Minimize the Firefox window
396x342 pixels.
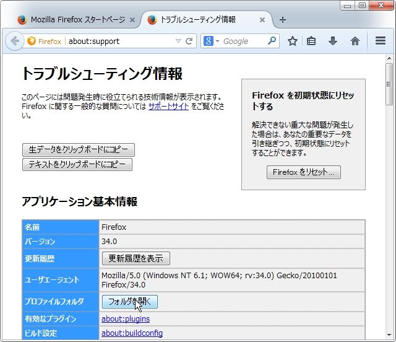point(348,6)
